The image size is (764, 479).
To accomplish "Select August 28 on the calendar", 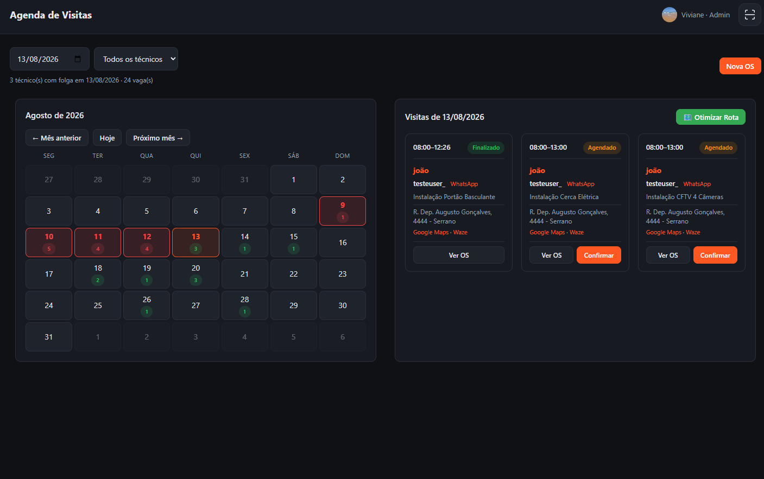I will (245, 305).
